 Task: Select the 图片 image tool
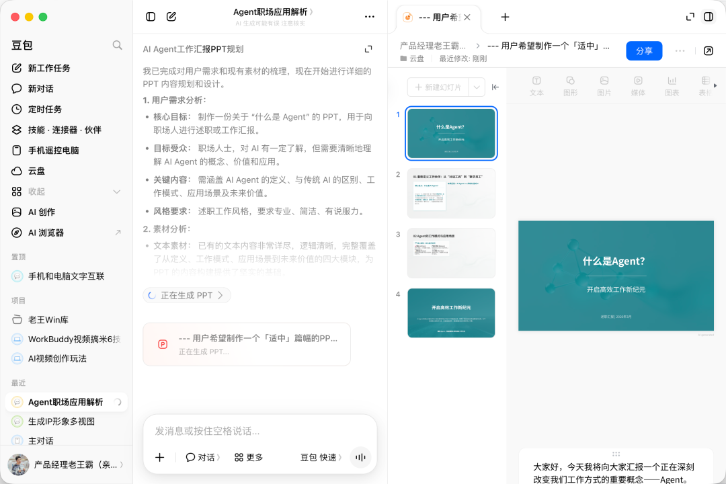point(604,86)
